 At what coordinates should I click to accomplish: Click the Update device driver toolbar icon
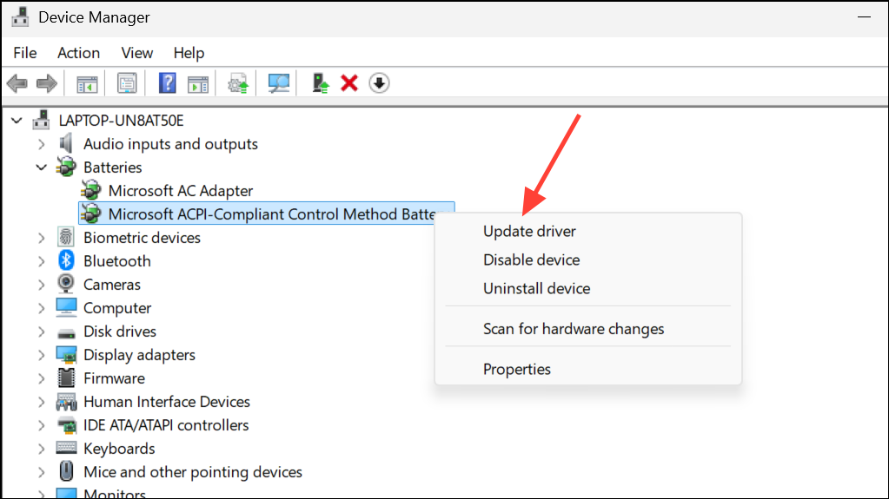tap(238, 84)
